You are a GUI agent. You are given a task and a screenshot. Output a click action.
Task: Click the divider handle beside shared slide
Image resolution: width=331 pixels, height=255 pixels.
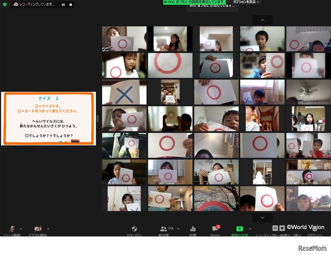point(97,119)
